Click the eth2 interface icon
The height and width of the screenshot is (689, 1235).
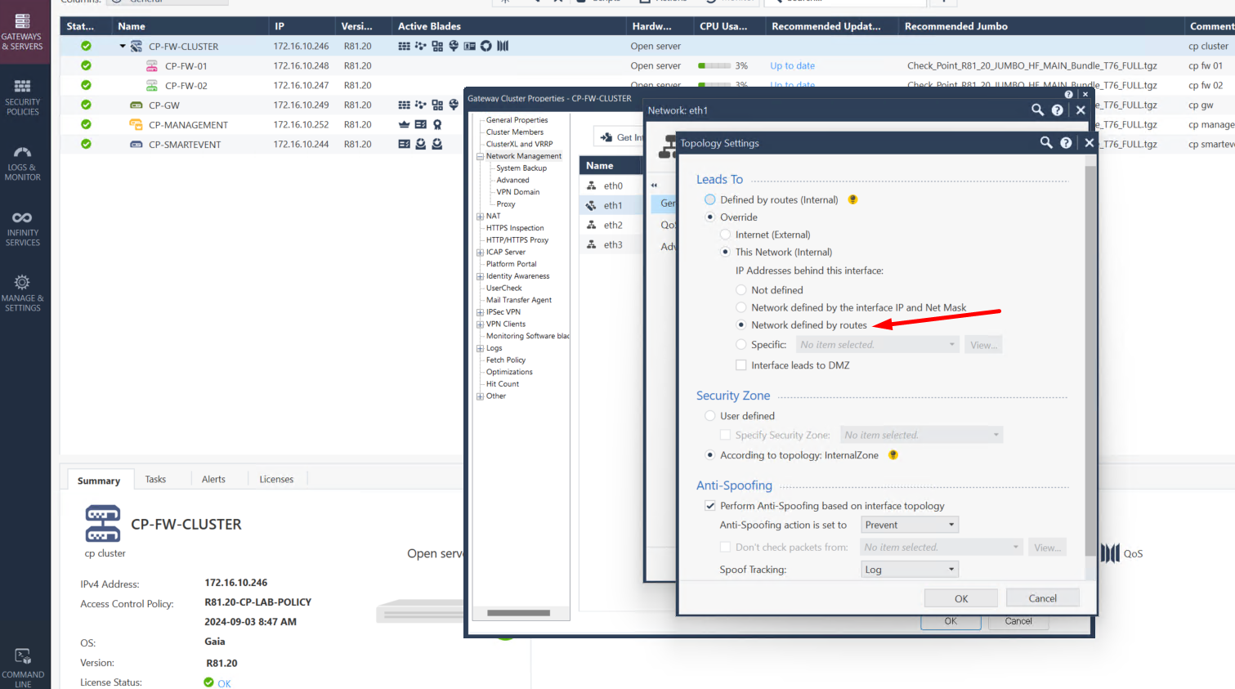point(591,226)
